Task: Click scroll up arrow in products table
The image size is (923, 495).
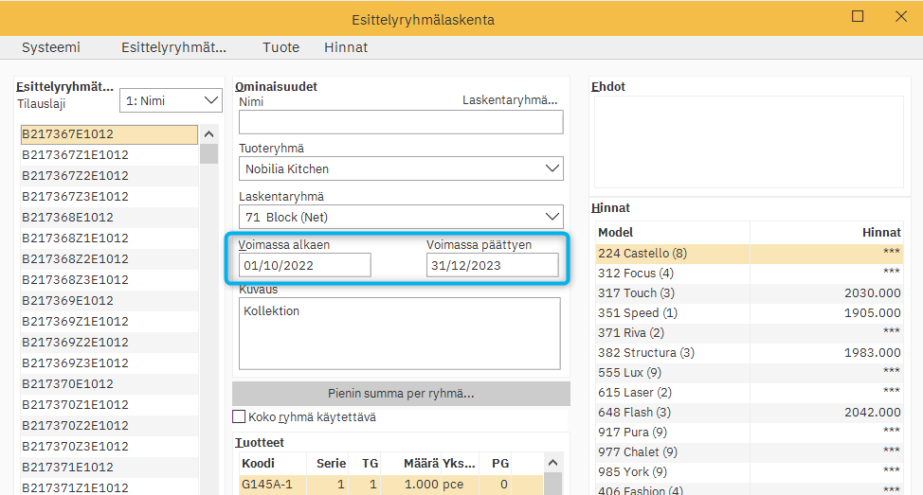Action: 553,463
